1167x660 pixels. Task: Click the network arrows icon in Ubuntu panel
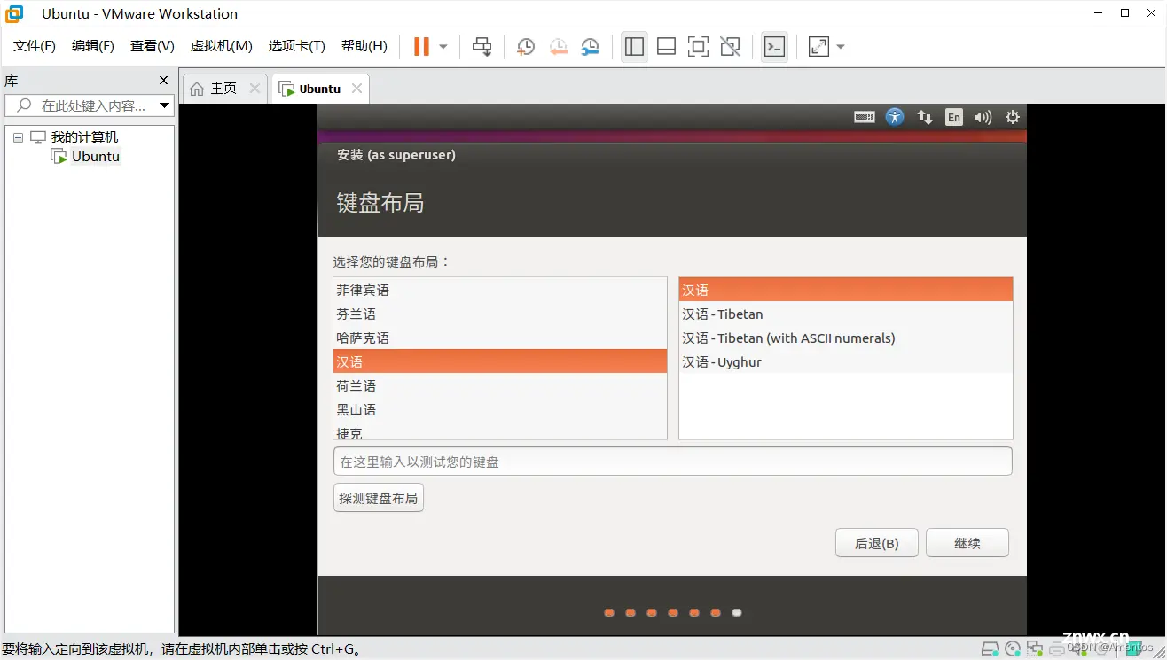[x=924, y=117]
